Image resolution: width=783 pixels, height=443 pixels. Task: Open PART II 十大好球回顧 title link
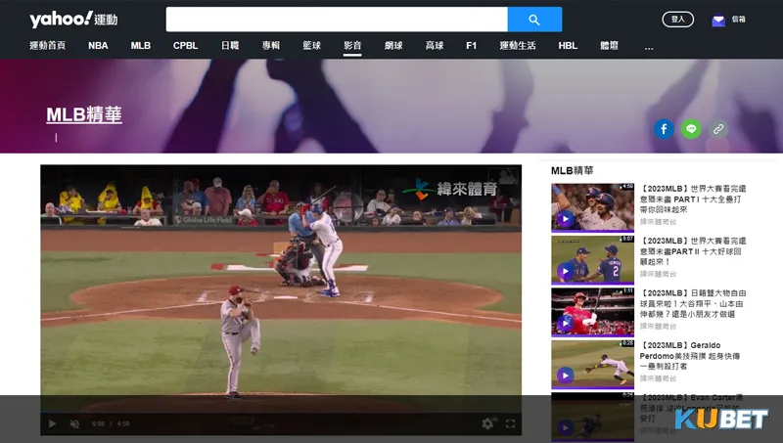tap(693, 251)
